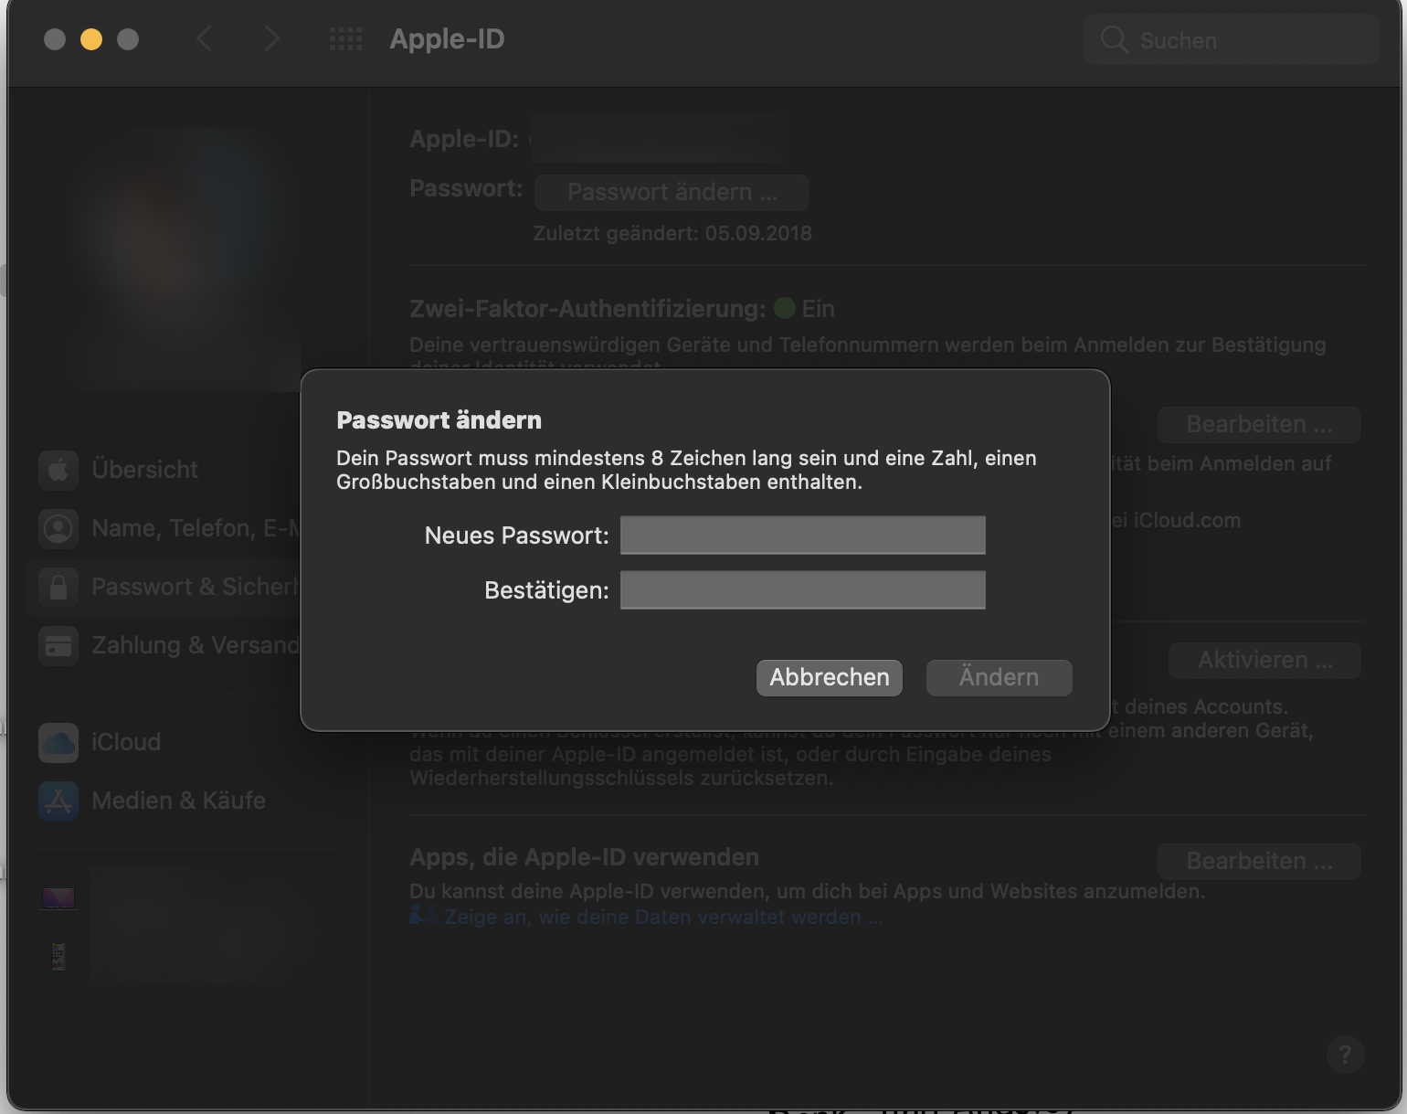Click Bearbeiten … near trusted phone numbers
The image size is (1407, 1114).
(x=1260, y=424)
